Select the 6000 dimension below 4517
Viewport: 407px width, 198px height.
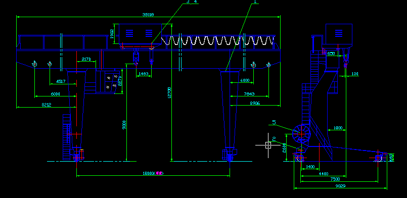(55, 94)
